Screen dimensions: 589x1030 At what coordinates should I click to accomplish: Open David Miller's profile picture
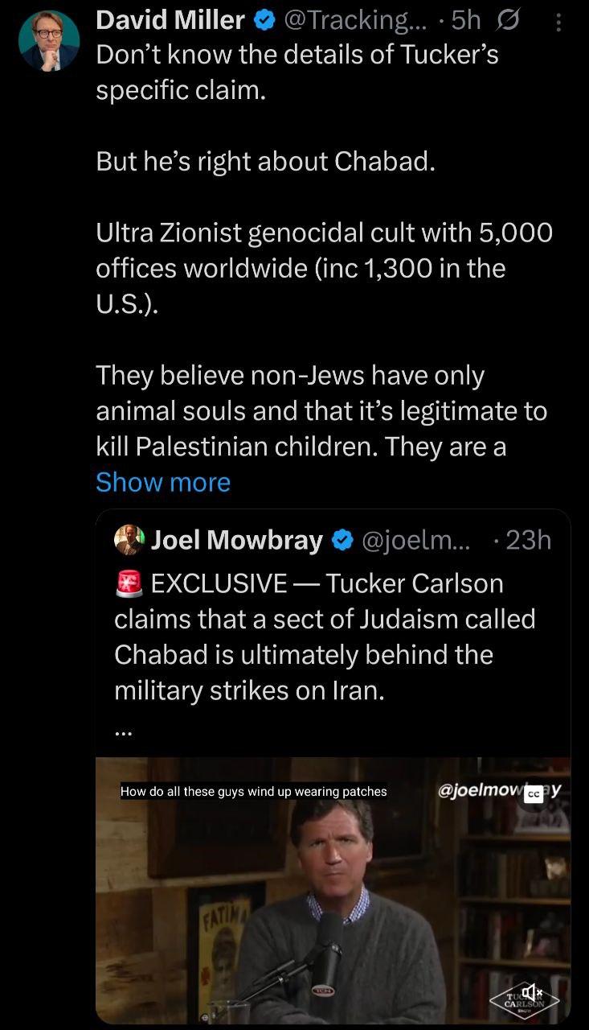pos(49,40)
